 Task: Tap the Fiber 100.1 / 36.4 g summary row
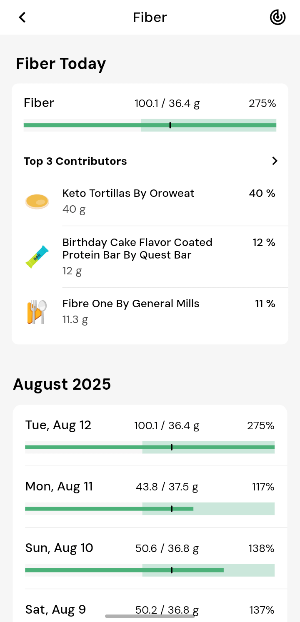(150, 103)
